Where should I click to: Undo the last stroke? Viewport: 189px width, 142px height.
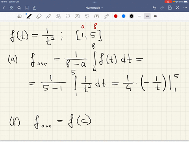click(154, 8)
